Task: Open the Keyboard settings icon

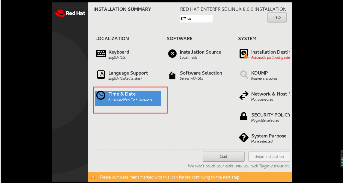Action: click(x=101, y=54)
